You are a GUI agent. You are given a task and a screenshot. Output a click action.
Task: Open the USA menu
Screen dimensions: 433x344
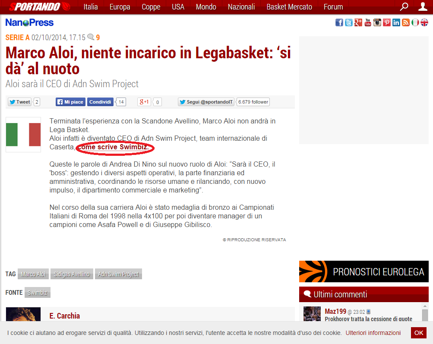[178, 6]
